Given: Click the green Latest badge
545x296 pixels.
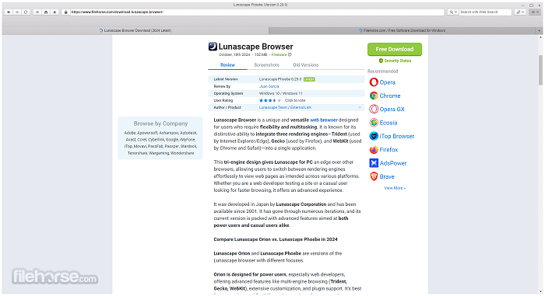Looking at the screenshot, I should (309, 79).
